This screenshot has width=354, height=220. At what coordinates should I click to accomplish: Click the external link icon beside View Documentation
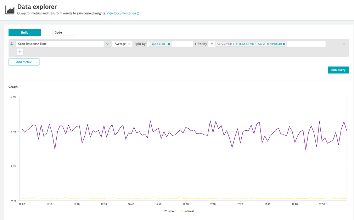(138, 13)
